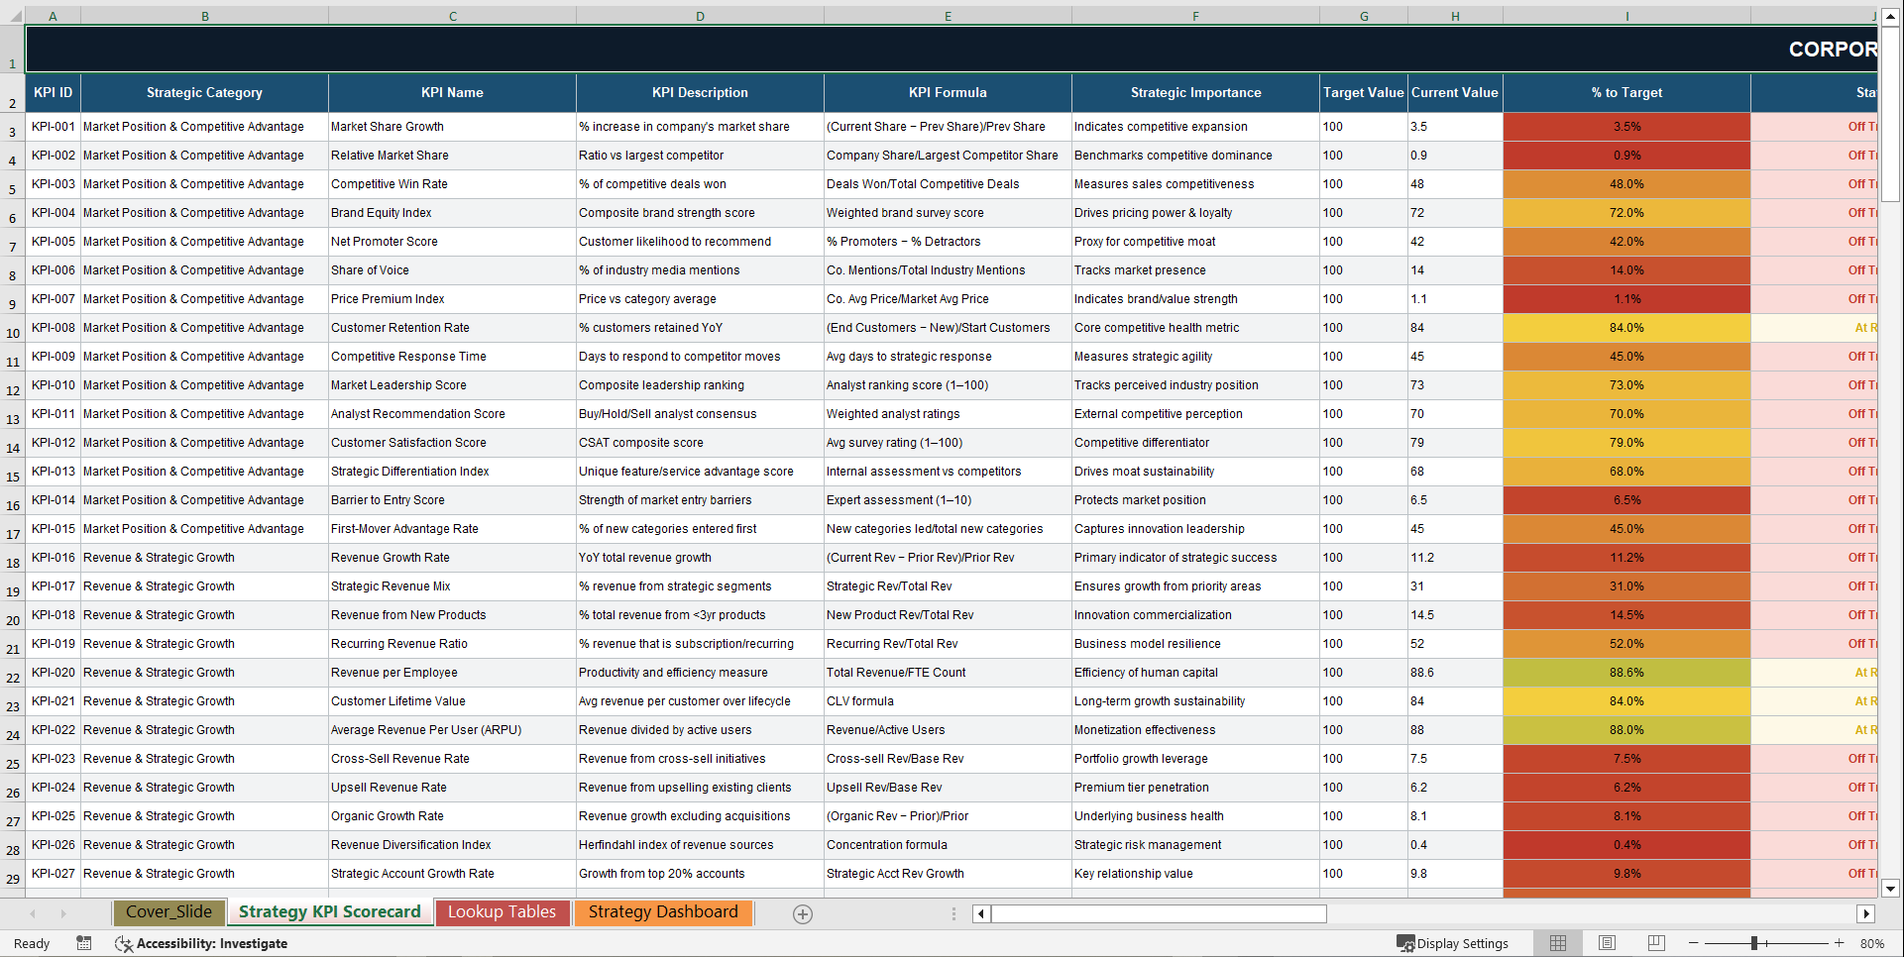Open the Lookup Tables sheet
The width and height of the screenshot is (1904, 957).
(502, 911)
